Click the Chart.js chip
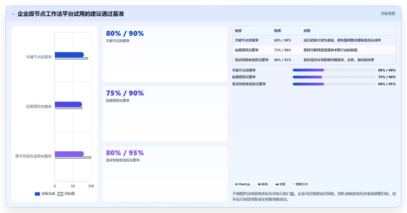This screenshot has height=213, width=407. (243, 184)
